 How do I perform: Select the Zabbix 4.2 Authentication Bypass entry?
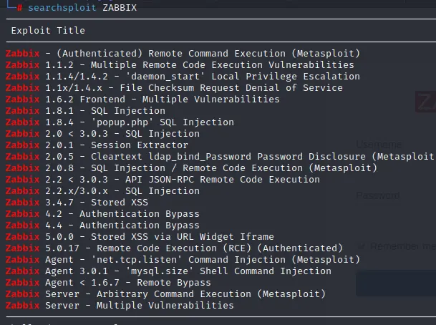click(x=102, y=214)
